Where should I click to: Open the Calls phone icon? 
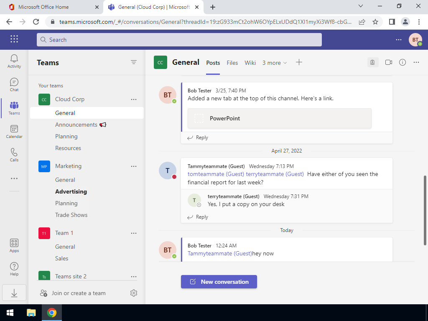point(14,155)
